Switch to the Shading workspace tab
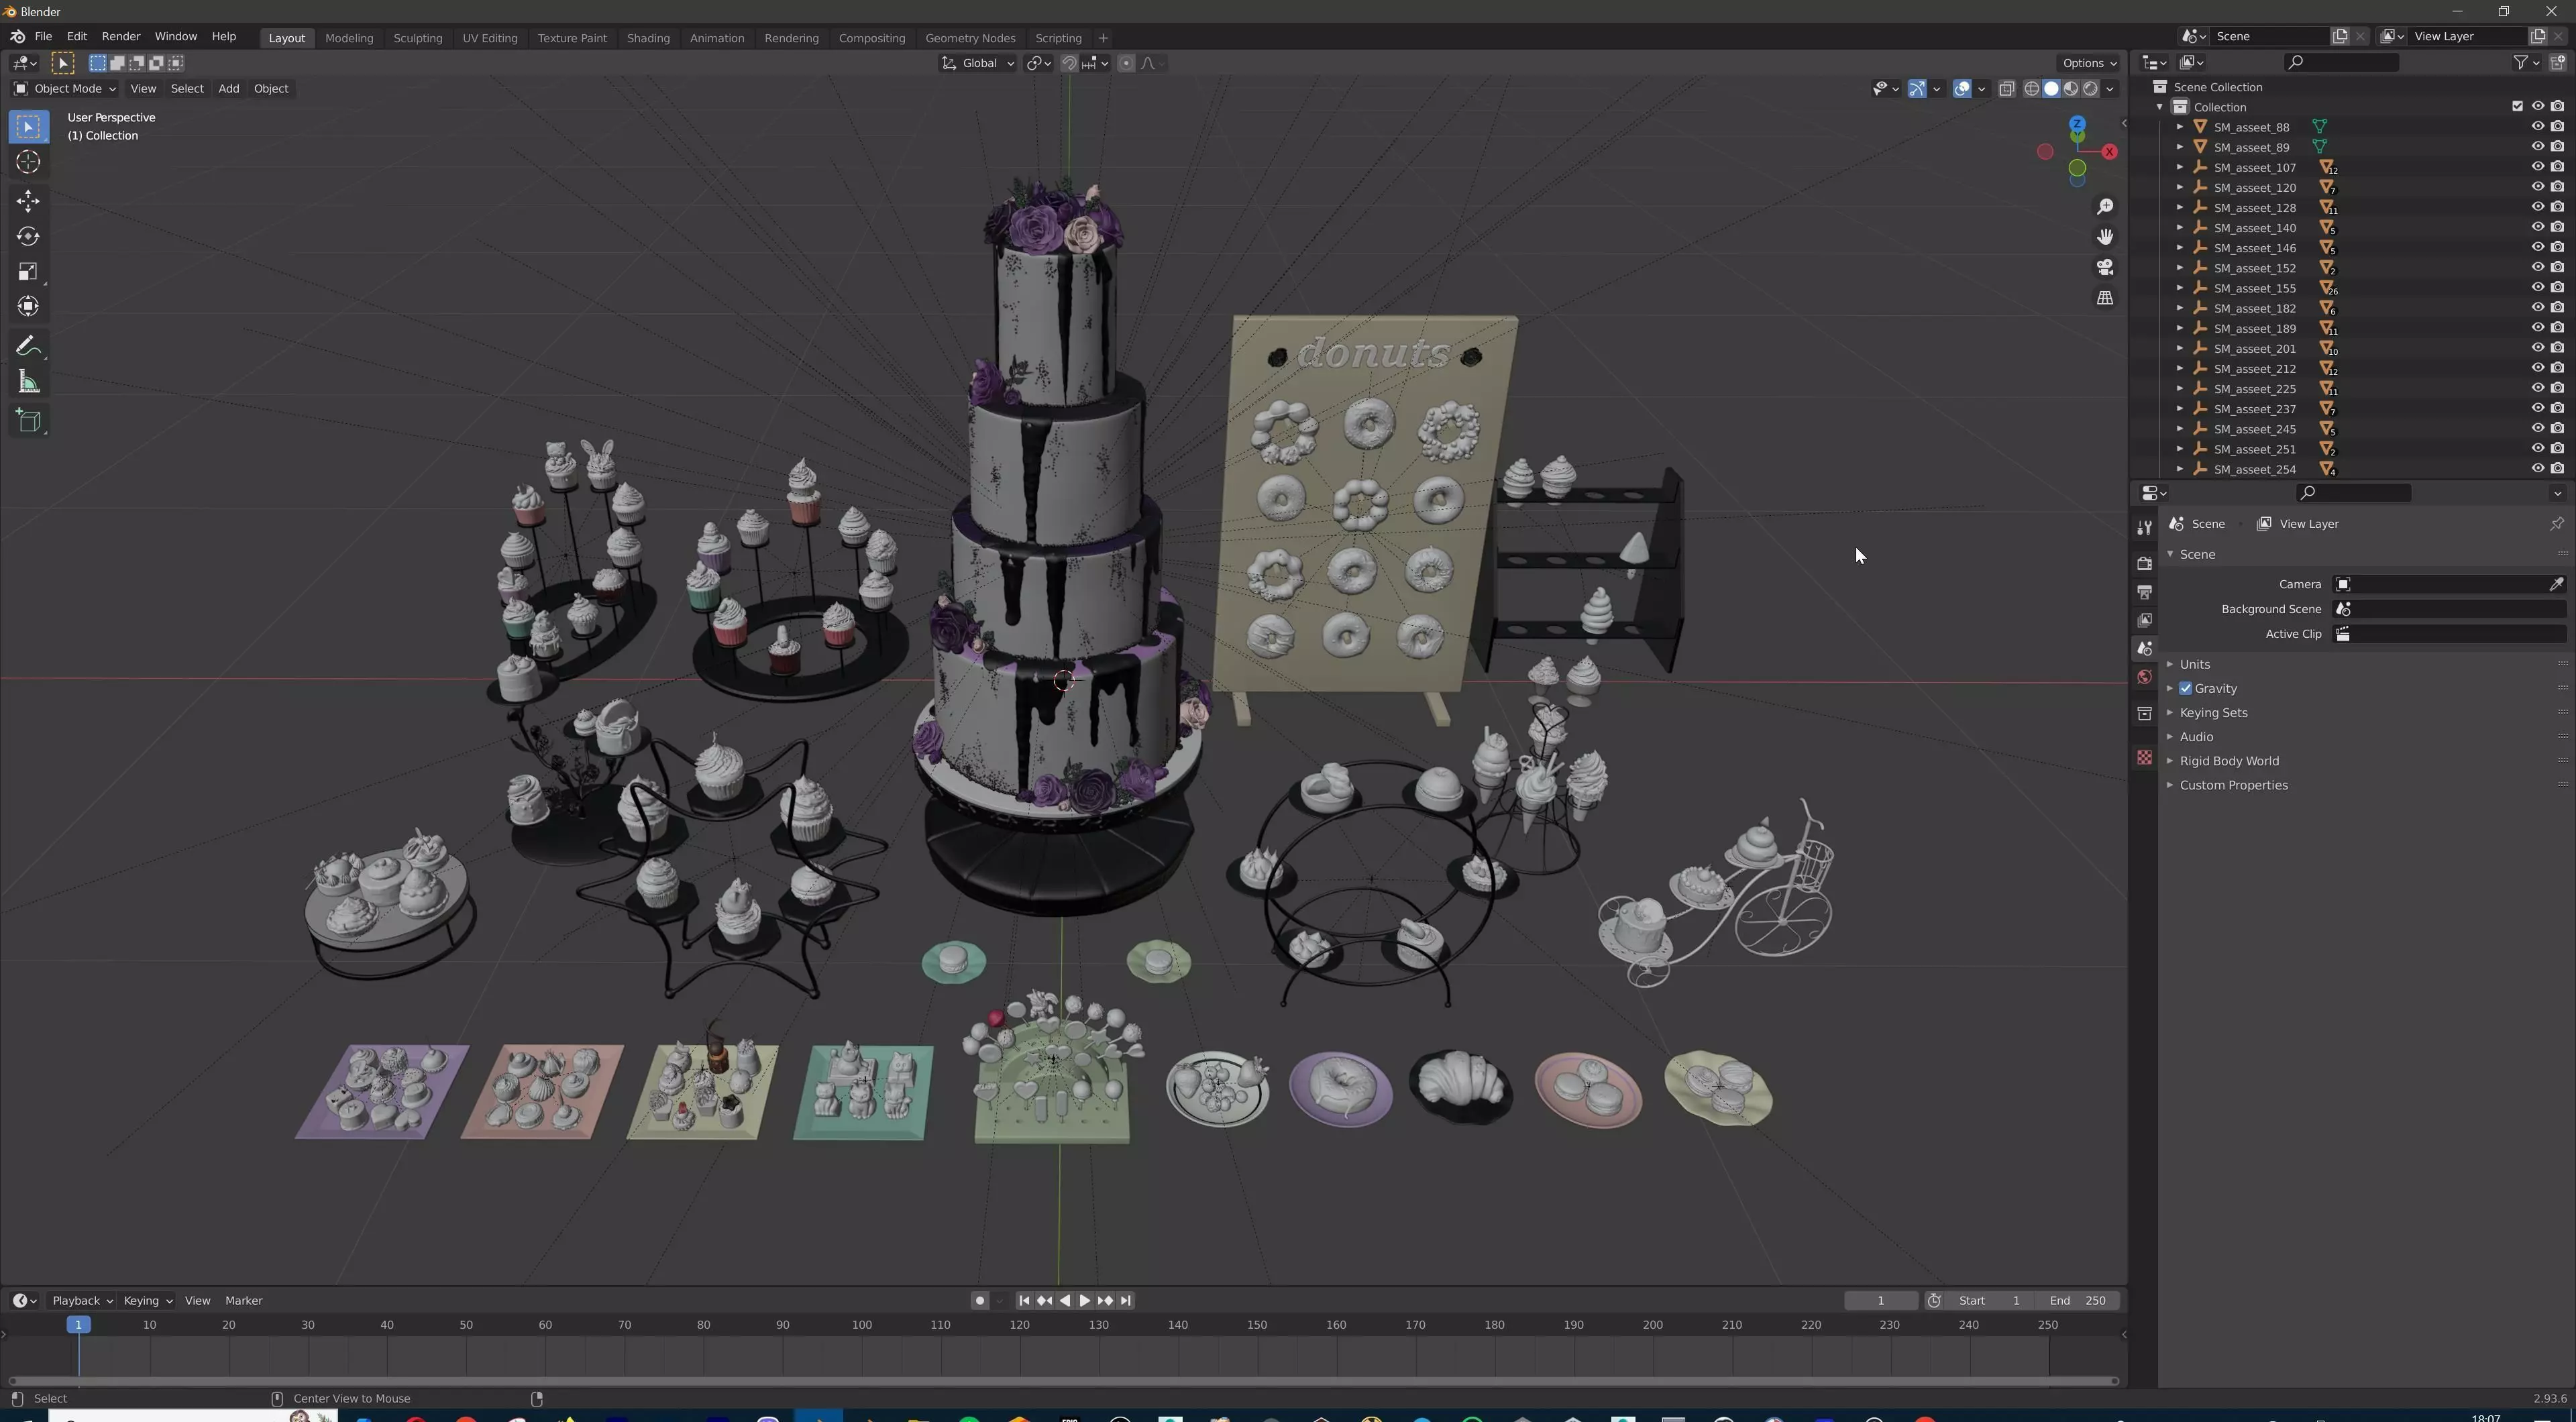The image size is (2576, 1422). (x=647, y=38)
